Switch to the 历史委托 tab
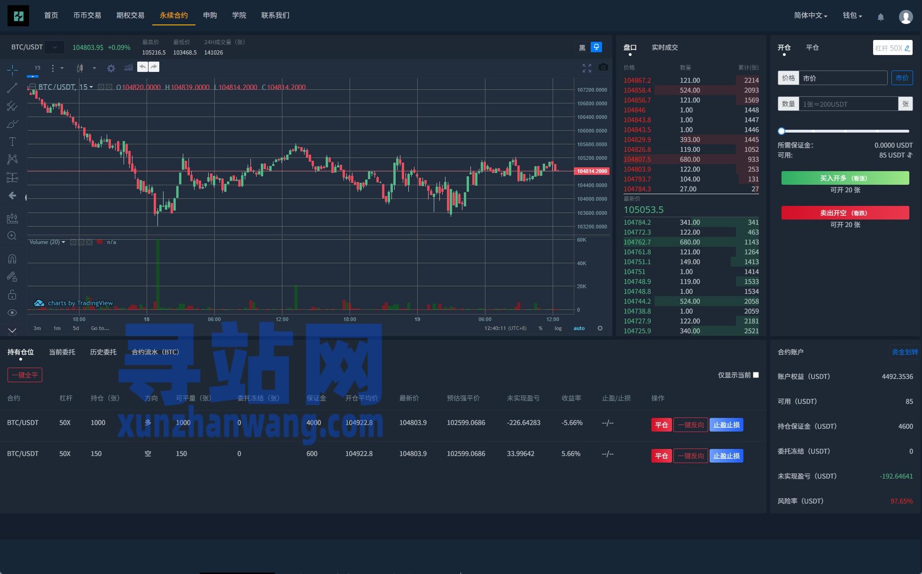The image size is (922, 574). [103, 352]
